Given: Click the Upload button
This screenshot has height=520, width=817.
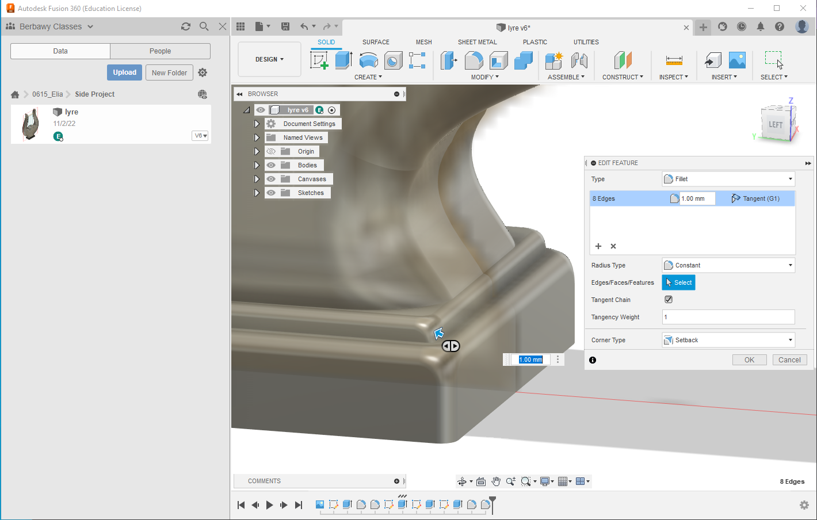Looking at the screenshot, I should coord(124,72).
